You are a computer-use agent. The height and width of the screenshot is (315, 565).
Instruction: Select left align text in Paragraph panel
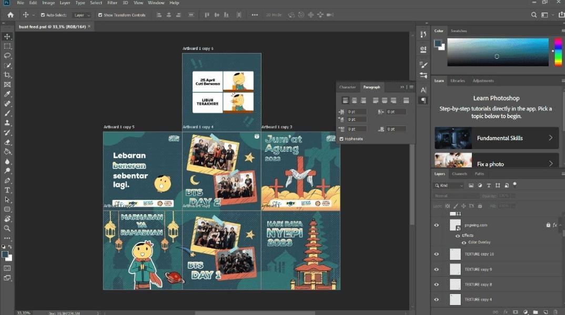pyautogui.click(x=345, y=100)
